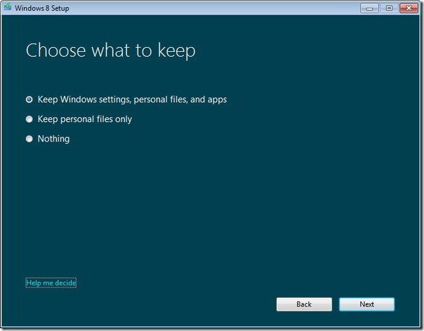Click the blank area right of the heading
This screenshot has height=331, width=424.
pyautogui.click(x=309, y=50)
